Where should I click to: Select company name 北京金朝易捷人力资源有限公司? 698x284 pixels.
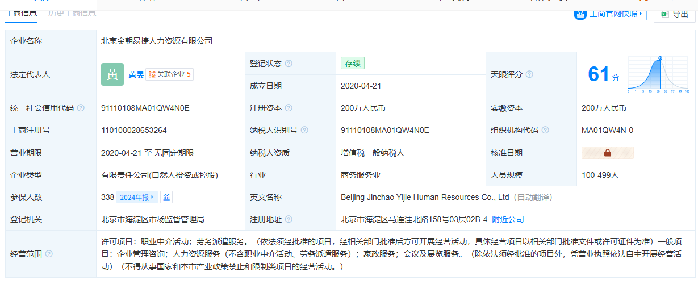click(x=157, y=41)
